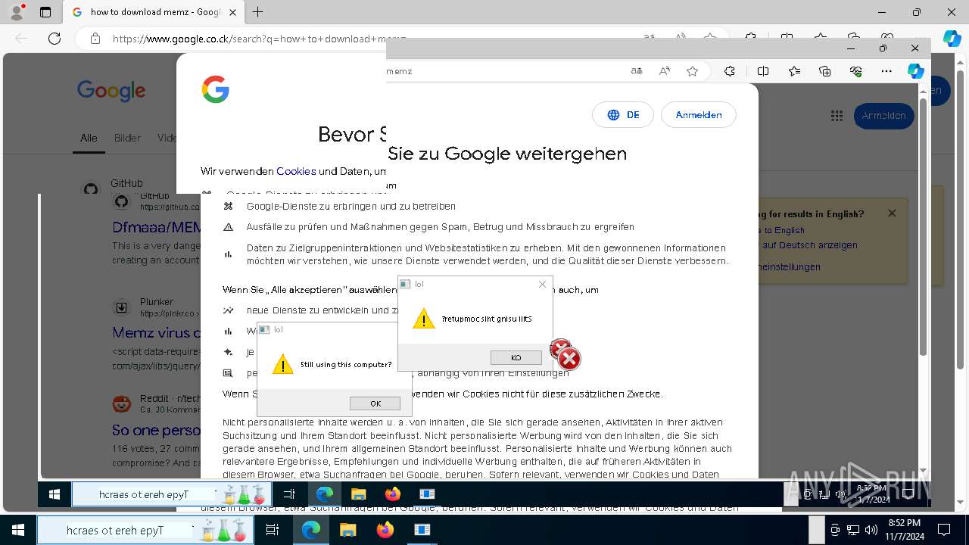Open the 'So one perso' Reddit search result

[157, 430]
